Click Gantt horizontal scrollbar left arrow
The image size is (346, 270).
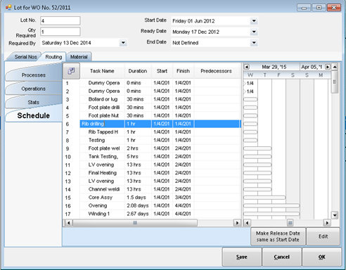pyautogui.click(x=247, y=223)
